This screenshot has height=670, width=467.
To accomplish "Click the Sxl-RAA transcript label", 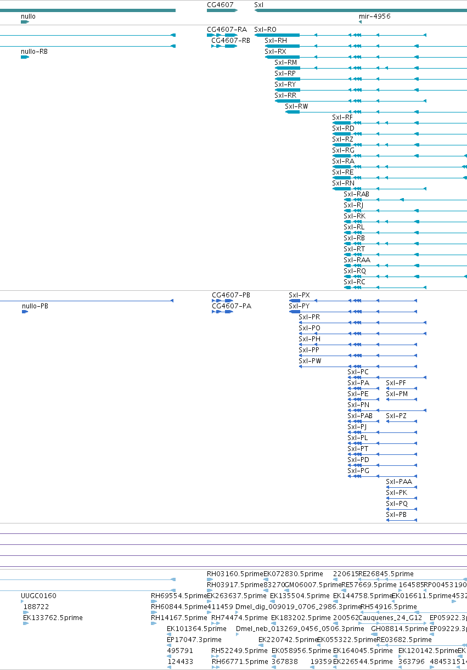I will coord(357,260).
